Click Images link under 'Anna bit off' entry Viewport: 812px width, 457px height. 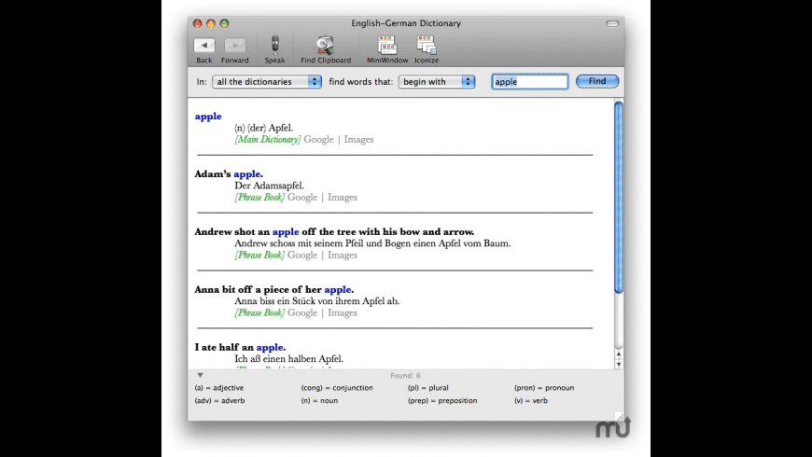(343, 313)
